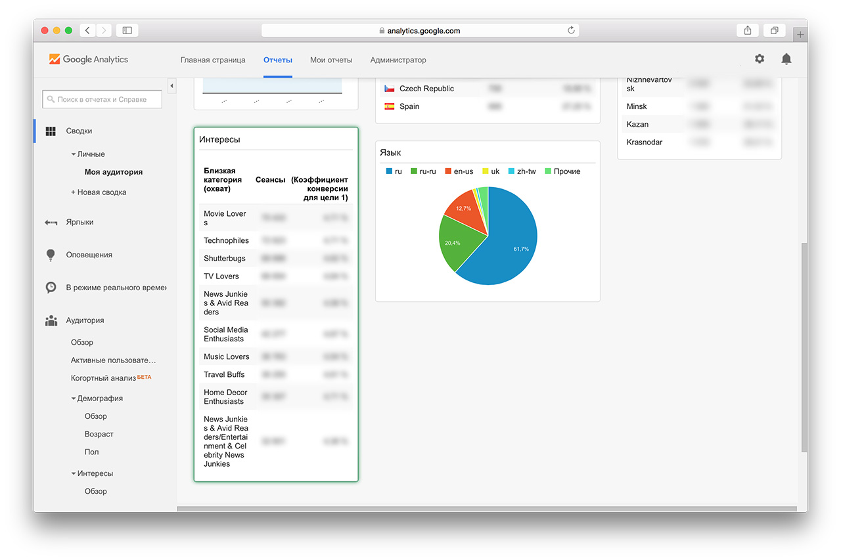Image resolution: width=841 pixels, height=560 pixels.
Task: Click the real-time clock icon
Action: [x=51, y=288]
